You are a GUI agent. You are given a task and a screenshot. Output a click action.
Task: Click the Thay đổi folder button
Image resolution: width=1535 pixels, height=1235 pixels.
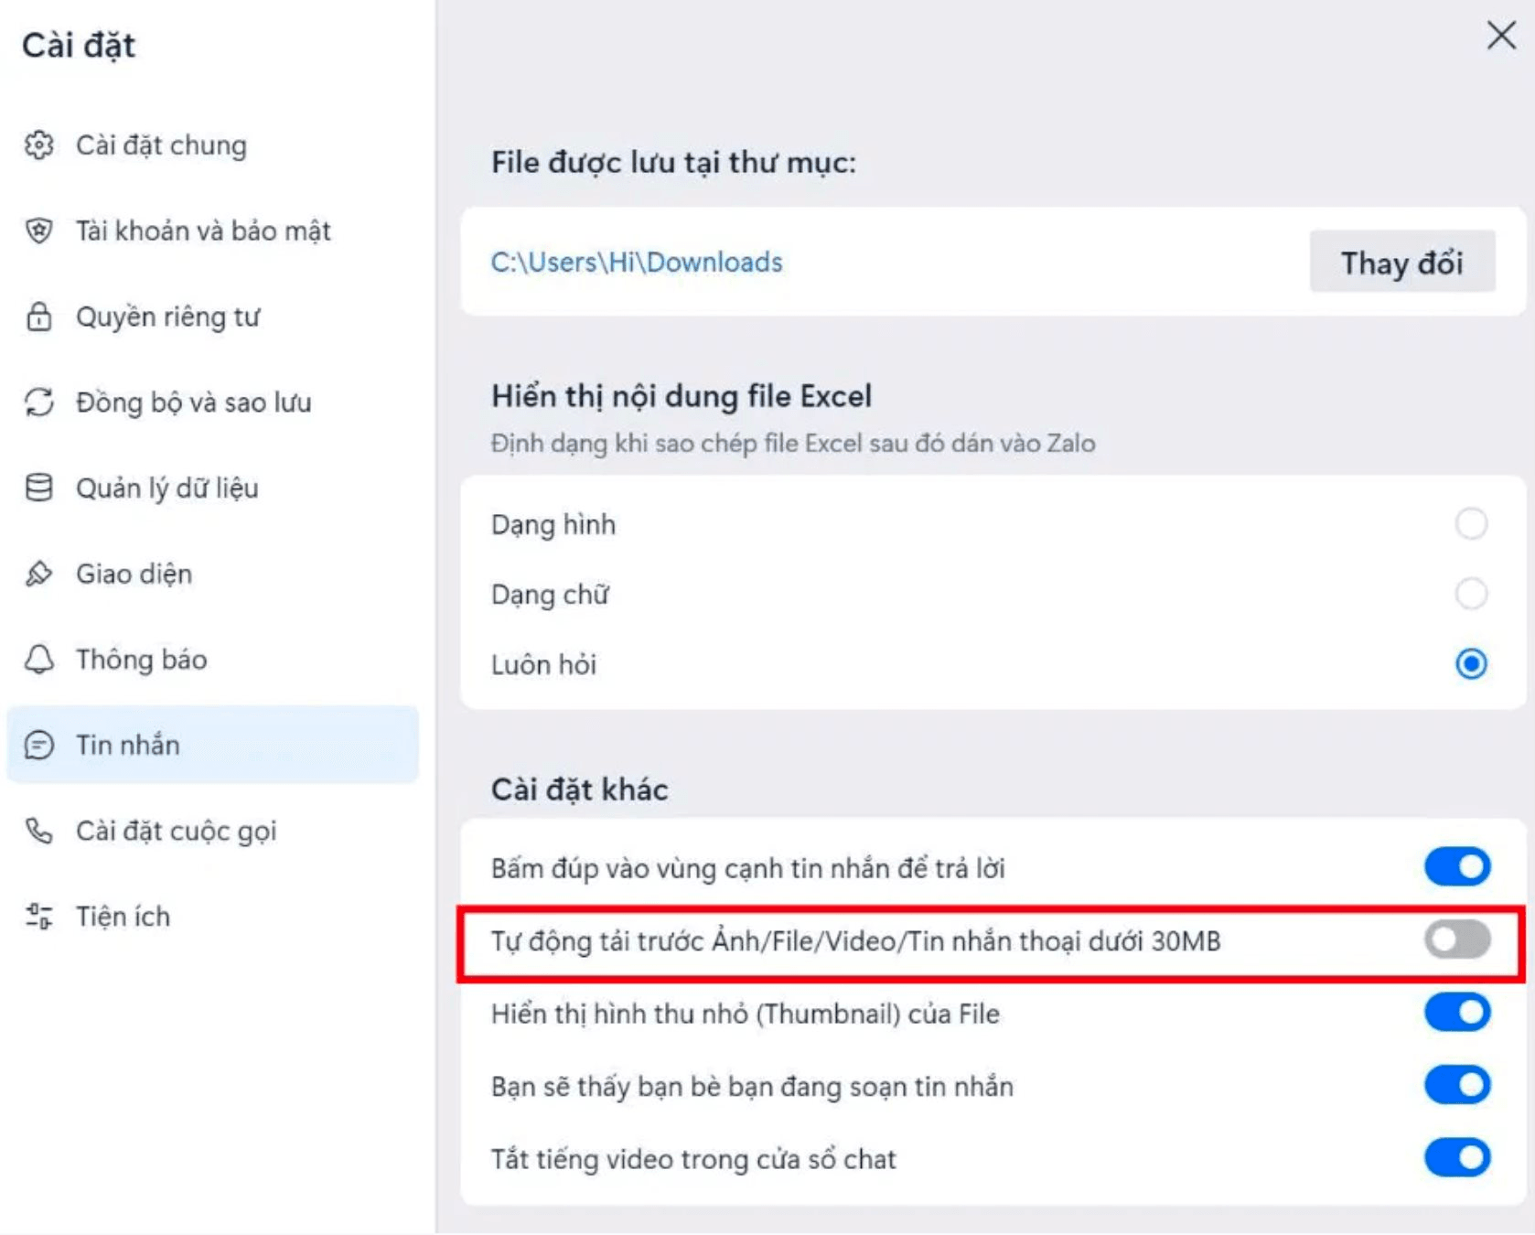point(1402,263)
